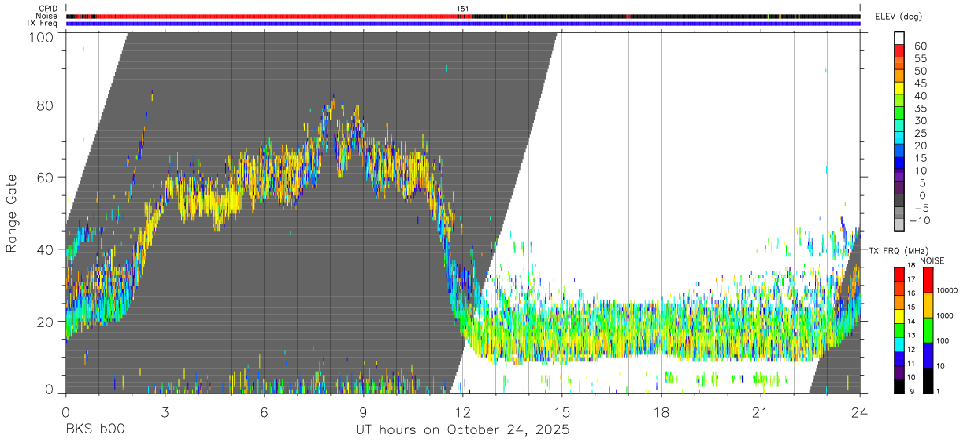The image size is (967, 446).
Task: Click the white top swatch of ELEV colorbar
Action: (x=898, y=39)
